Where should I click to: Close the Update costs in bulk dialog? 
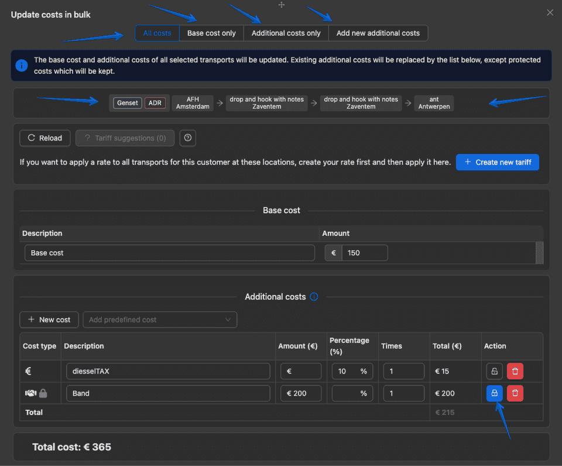pyautogui.click(x=550, y=13)
